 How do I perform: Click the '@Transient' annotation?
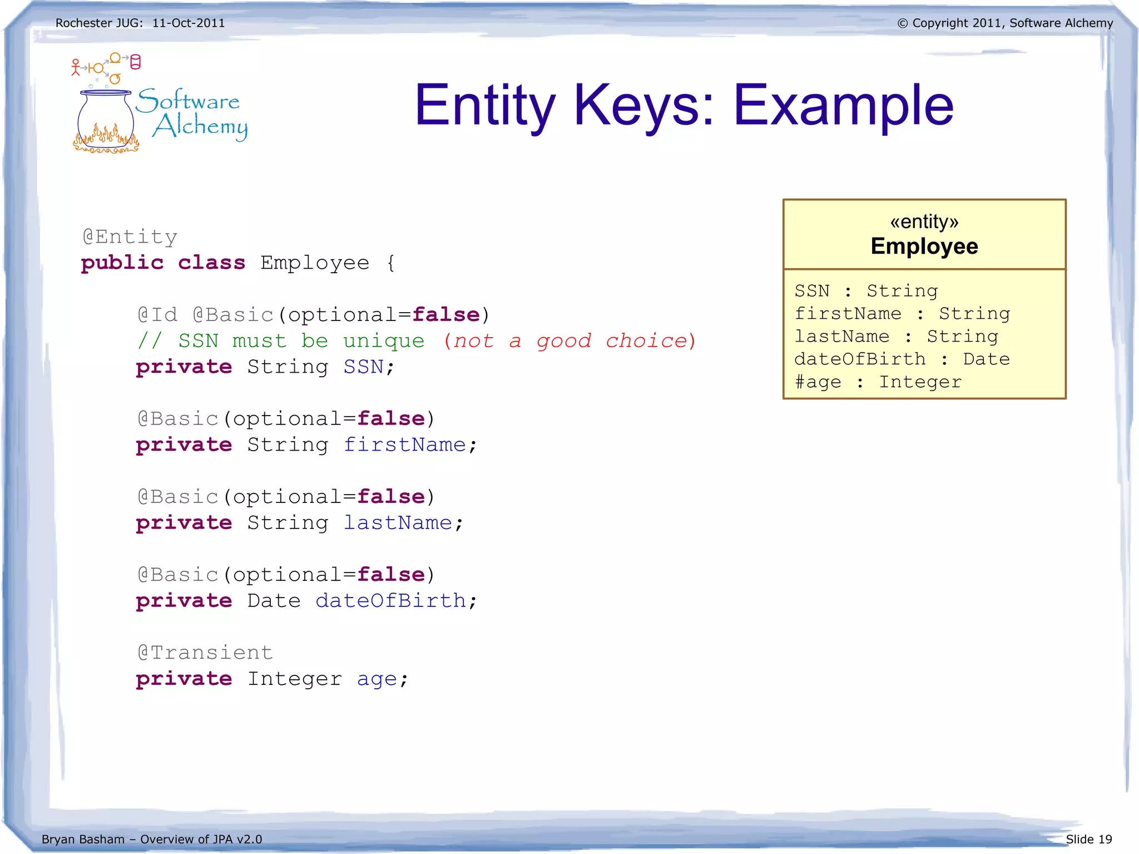[x=205, y=653]
